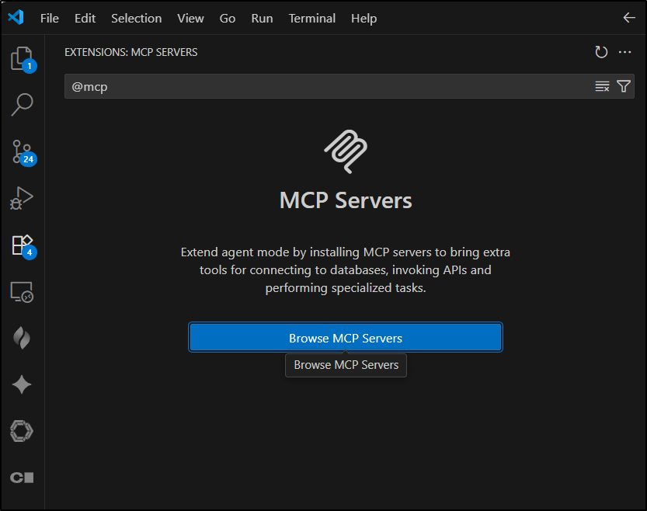647x511 pixels.
Task: Open the "C" block icon extension view
Action: (22, 477)
